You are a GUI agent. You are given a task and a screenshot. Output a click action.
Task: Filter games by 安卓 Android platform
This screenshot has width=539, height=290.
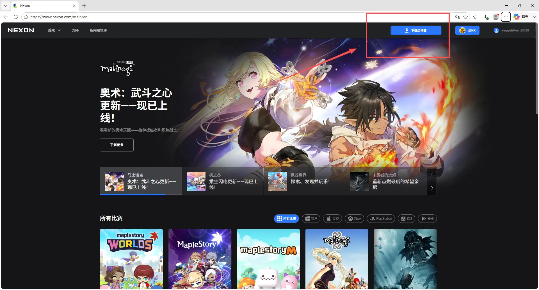[x=427, y=219]
